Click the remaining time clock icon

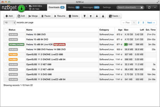click(30, 9)
